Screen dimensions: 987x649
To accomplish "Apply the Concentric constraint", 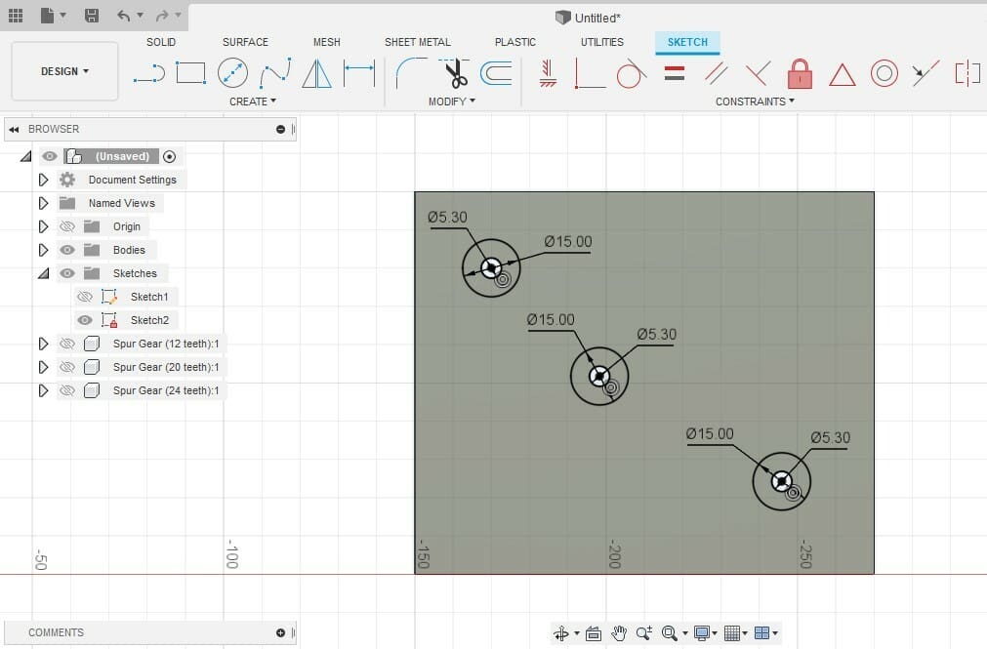I will coord(884,73).
